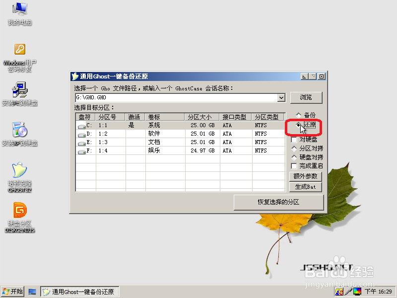
Task: Click drive icon of E: row
Action: pyautogui.click(x=82, y=143)
